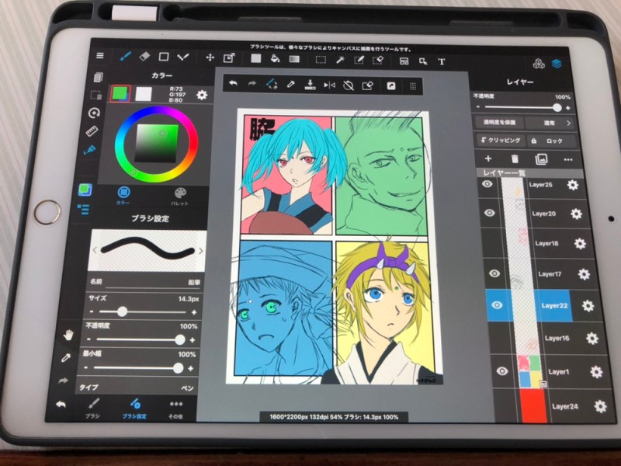The width and height of the screenshot is (621, 466).
Task: Click the undo arrow in canvas toolbar
Action: point(234,84)
